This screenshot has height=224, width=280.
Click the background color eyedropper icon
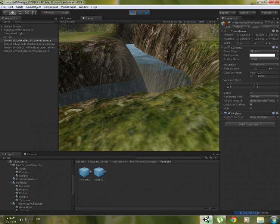(277, 55)
